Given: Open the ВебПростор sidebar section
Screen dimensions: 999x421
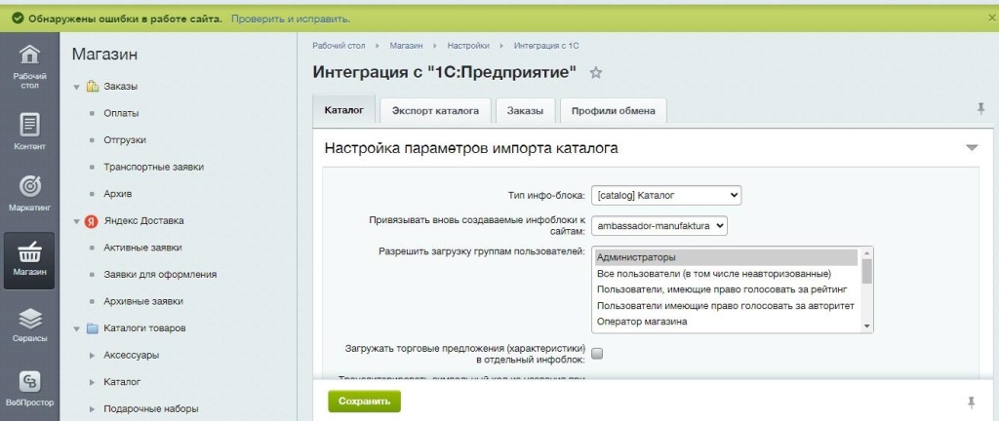Looking at the screenshot, I should point(30,389).
